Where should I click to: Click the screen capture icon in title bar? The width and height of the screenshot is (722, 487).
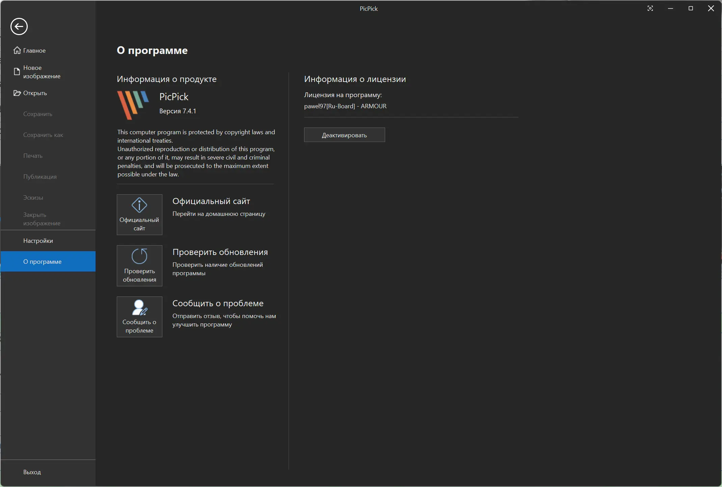point(650,8)
